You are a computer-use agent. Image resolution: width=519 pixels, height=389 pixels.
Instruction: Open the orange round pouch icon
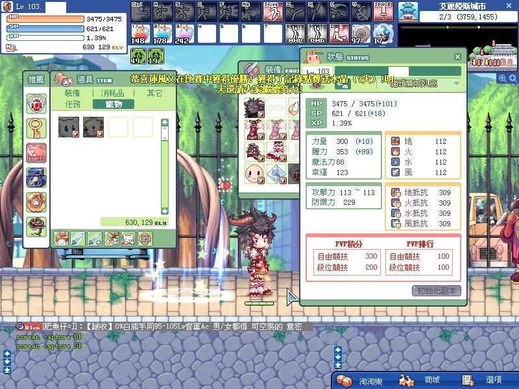click(x=36, y=202)
